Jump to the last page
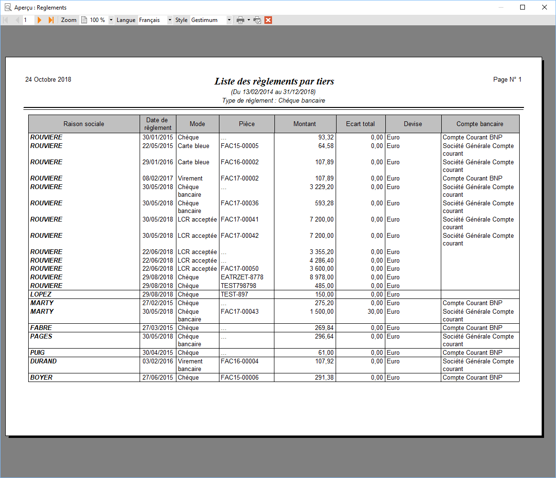Image resolution: width=556 pixels, height=478 pixels. point(51,20)
